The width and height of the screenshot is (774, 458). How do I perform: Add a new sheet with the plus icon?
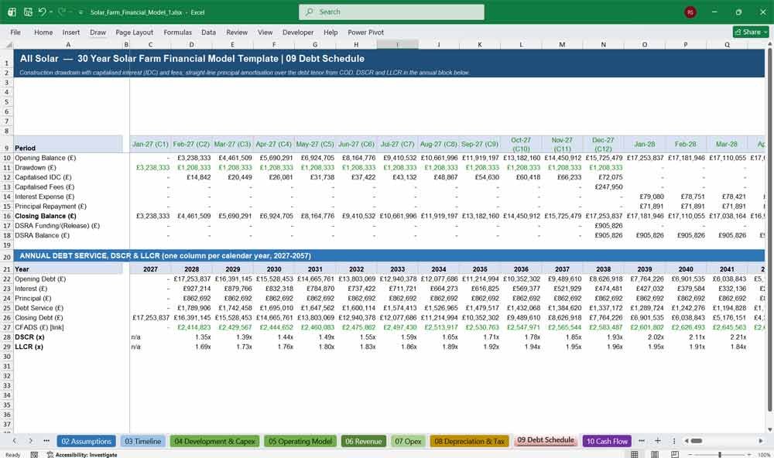coord(657,441)
